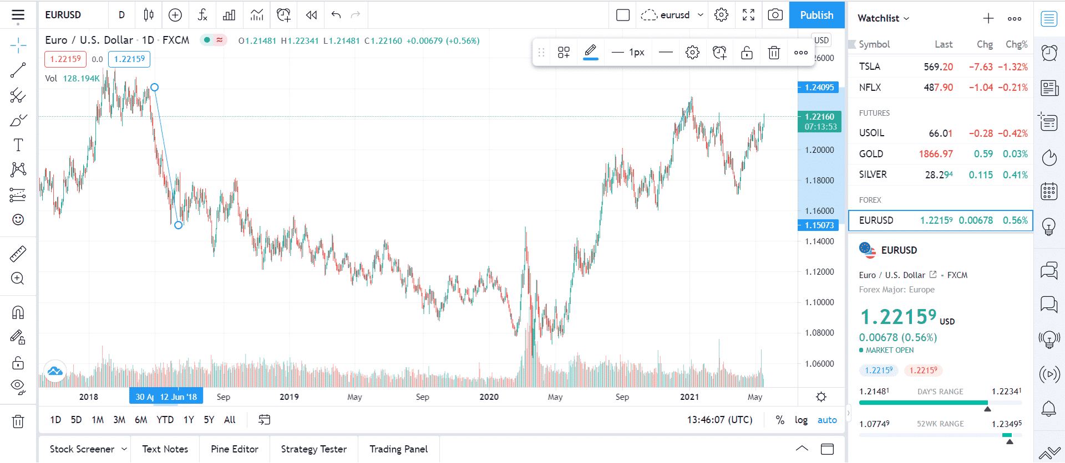The height and width of the screenshot is (463, 1065).
Task: Open the emoji icons tool
Action: click(18, 220)
